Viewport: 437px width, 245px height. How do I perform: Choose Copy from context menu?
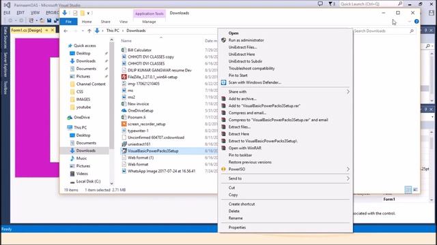[233, 195]
